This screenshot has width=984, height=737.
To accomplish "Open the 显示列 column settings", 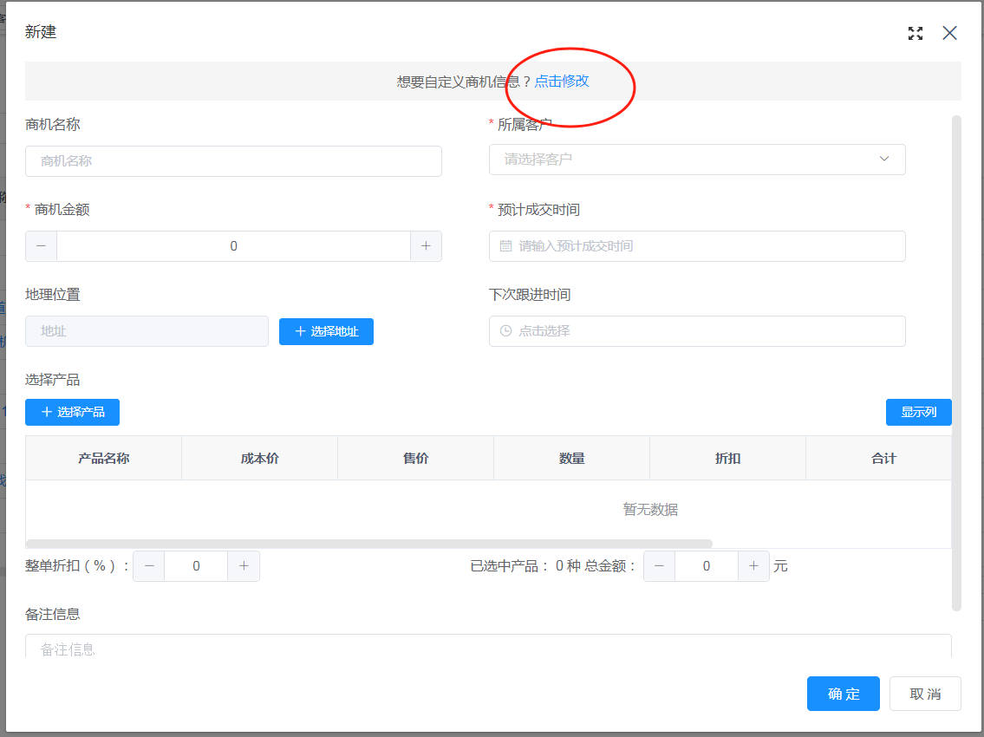I will point(918,412).
